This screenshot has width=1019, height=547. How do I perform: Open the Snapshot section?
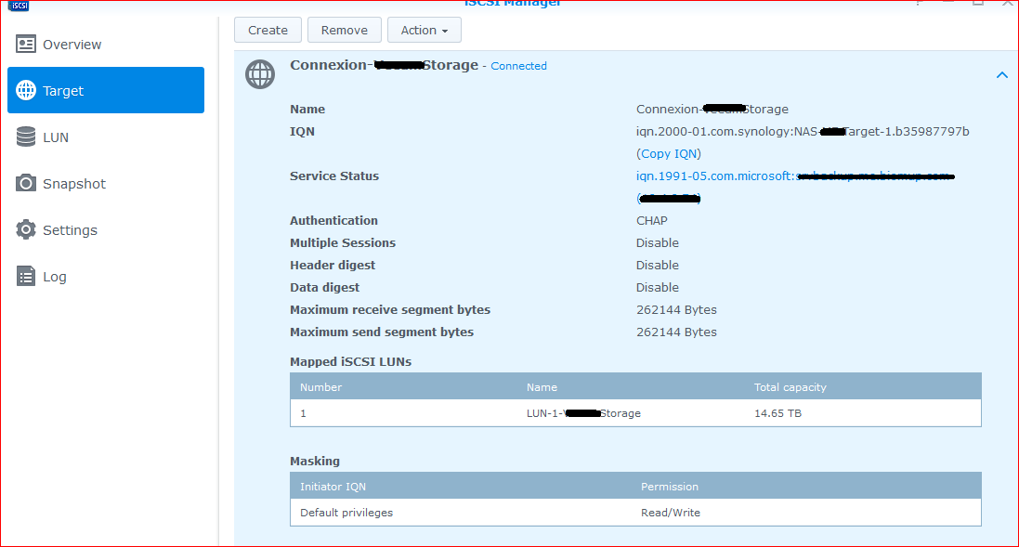74,184
